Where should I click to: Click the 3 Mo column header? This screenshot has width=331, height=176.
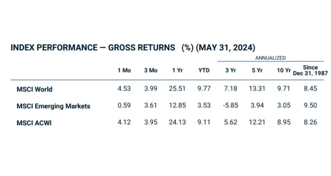151,70
